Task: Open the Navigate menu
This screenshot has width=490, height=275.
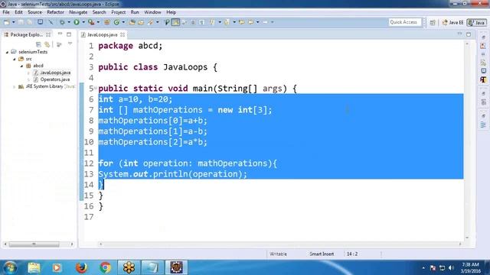Action: 78,12
